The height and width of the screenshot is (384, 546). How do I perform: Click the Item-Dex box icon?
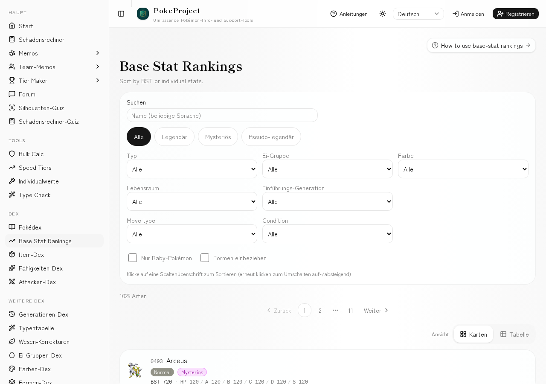12,254
